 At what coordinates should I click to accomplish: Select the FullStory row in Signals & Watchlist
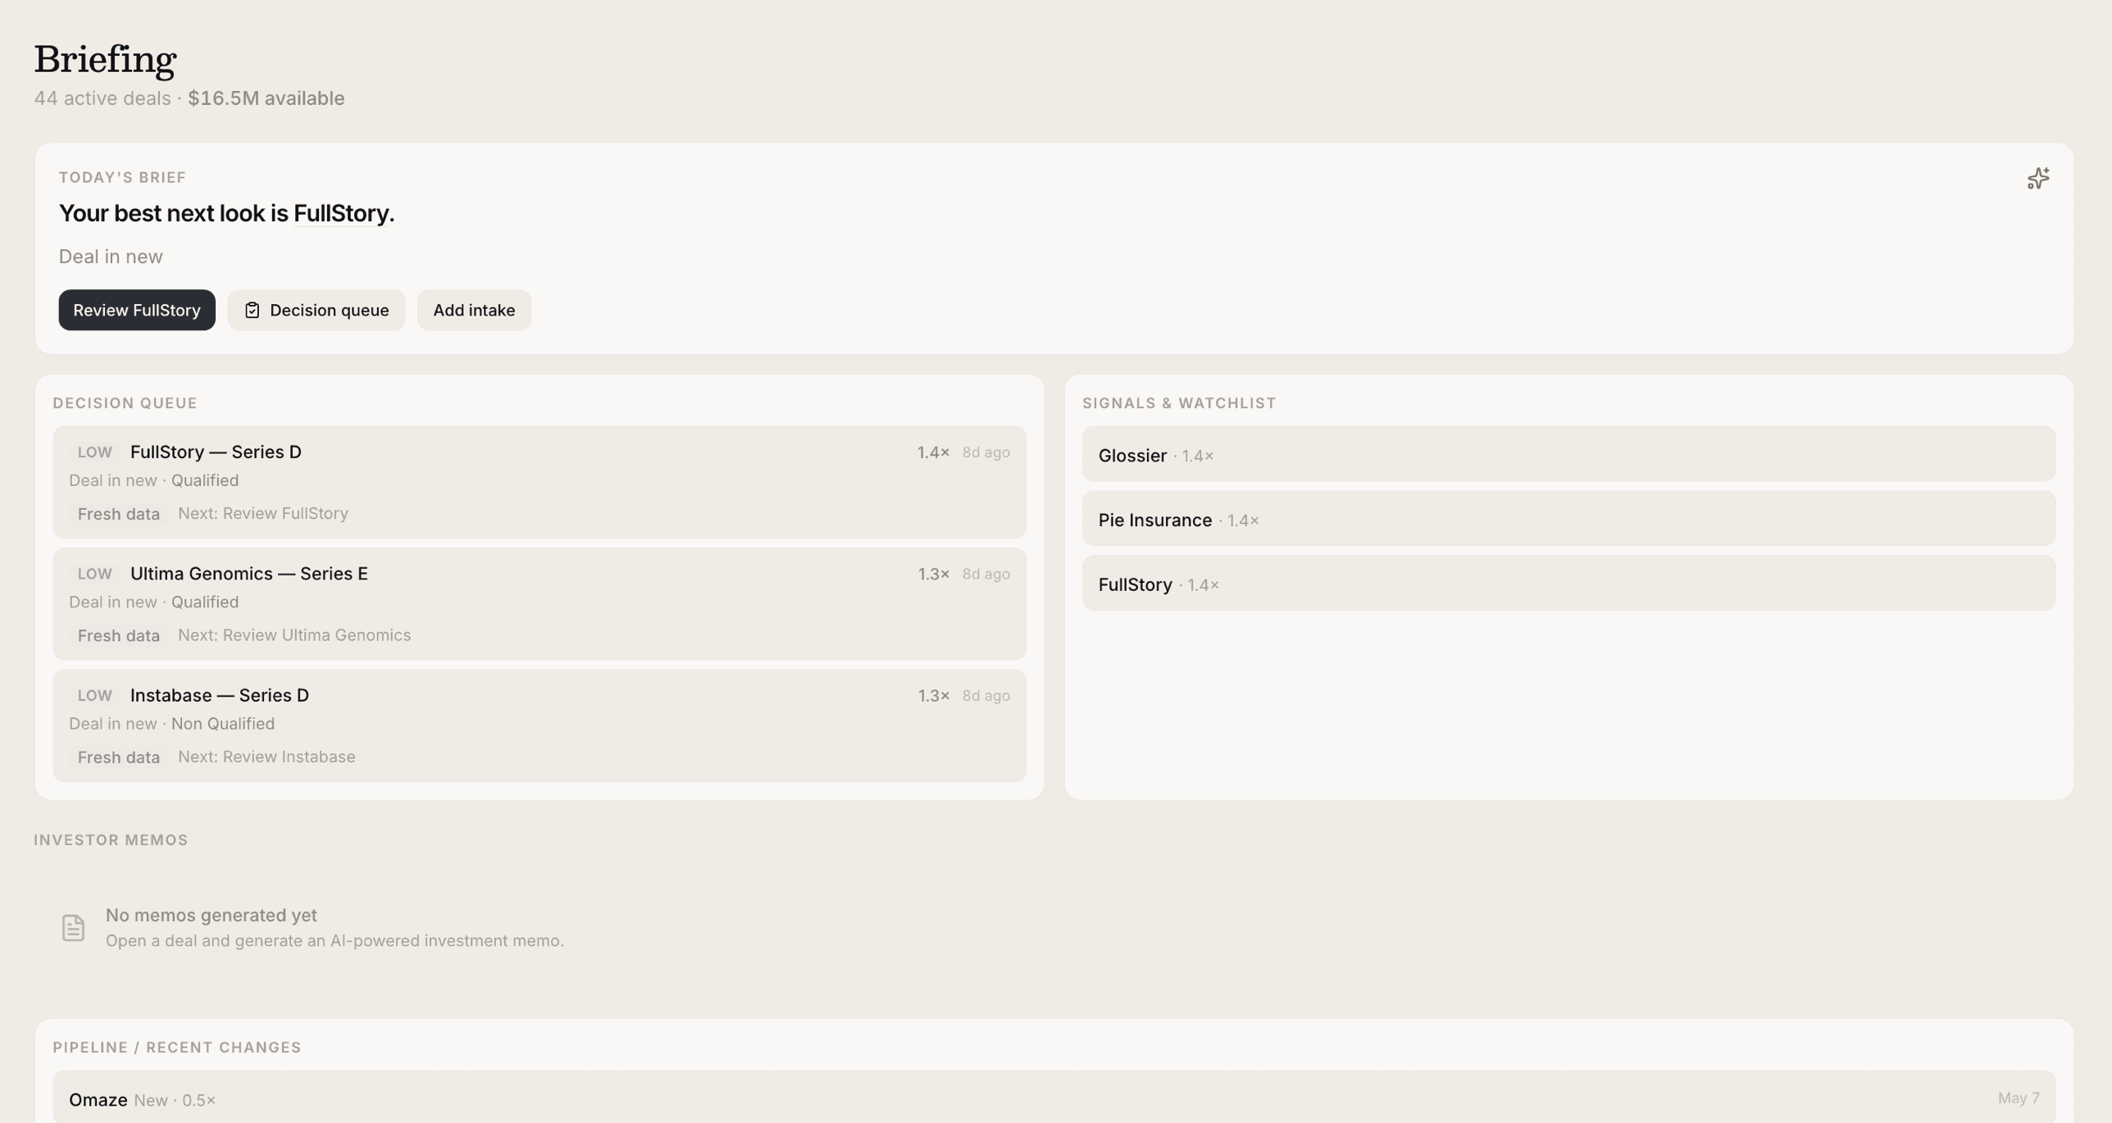point(1568,584)
